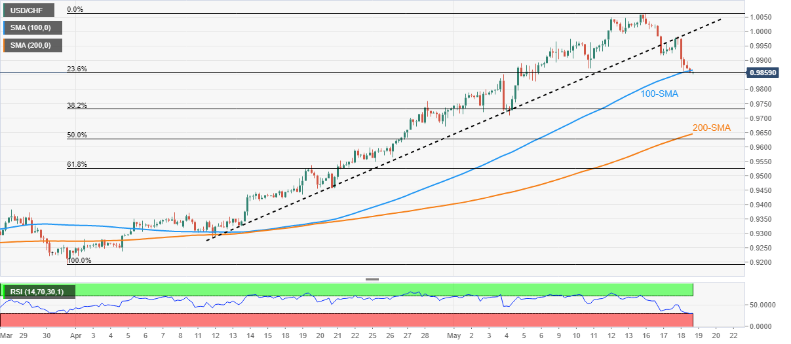791x344 pixels.
Task: Select the 23.6% Fibonacci level label
Action: [77, 69]
